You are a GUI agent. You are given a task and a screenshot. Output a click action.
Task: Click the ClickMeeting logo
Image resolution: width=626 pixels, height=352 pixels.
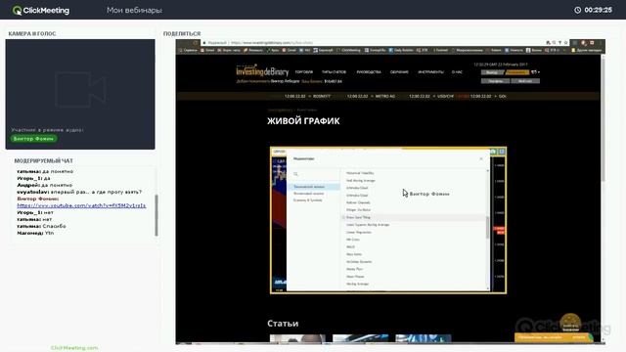pyautogui.click(x=41, y=11)
